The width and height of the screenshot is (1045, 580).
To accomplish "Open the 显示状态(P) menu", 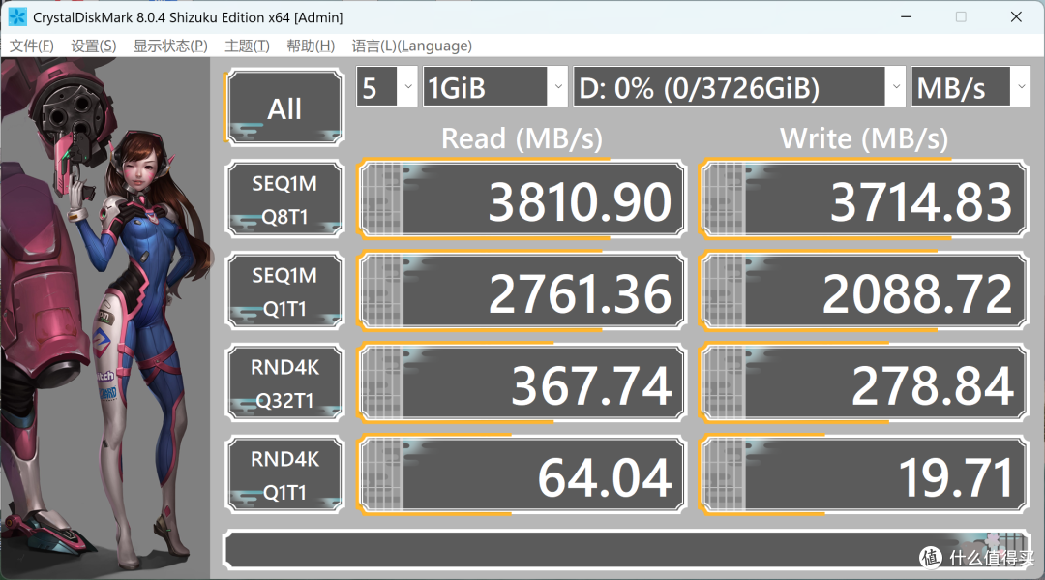I will click(x=170, y=46).
